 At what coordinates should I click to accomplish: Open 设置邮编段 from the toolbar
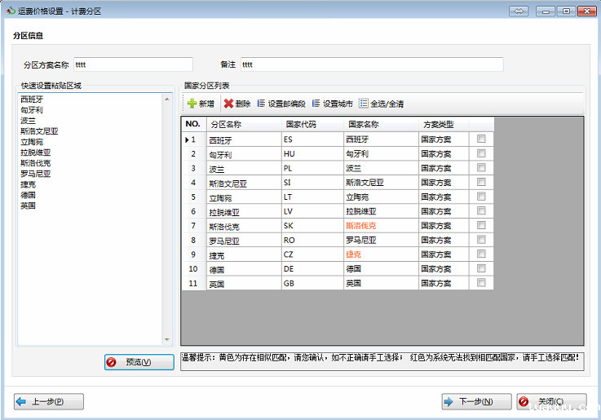click(281, 104)
